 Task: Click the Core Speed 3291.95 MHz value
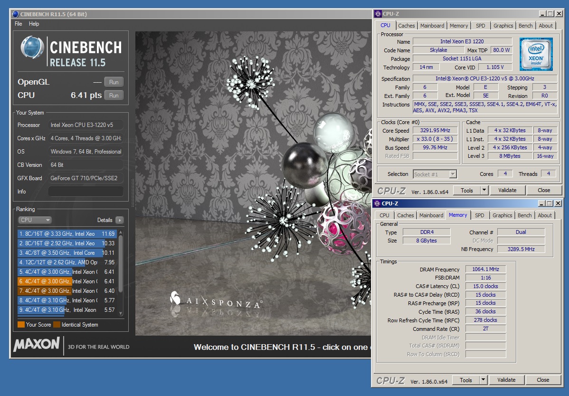pos(435,130)
